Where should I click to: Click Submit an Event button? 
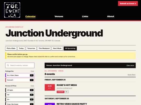pyautogui.click(x=128, y=4)
